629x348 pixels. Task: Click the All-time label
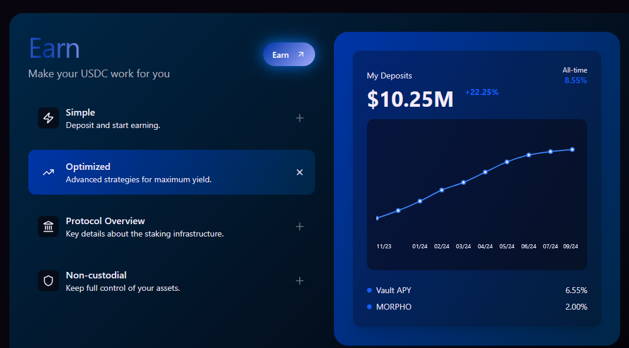[575, 70]
